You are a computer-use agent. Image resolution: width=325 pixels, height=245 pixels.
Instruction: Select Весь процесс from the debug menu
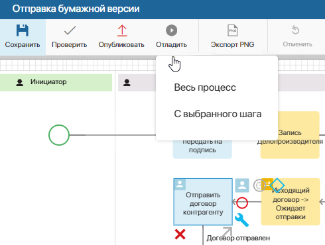pyautogui.click(x=205, y=87)
